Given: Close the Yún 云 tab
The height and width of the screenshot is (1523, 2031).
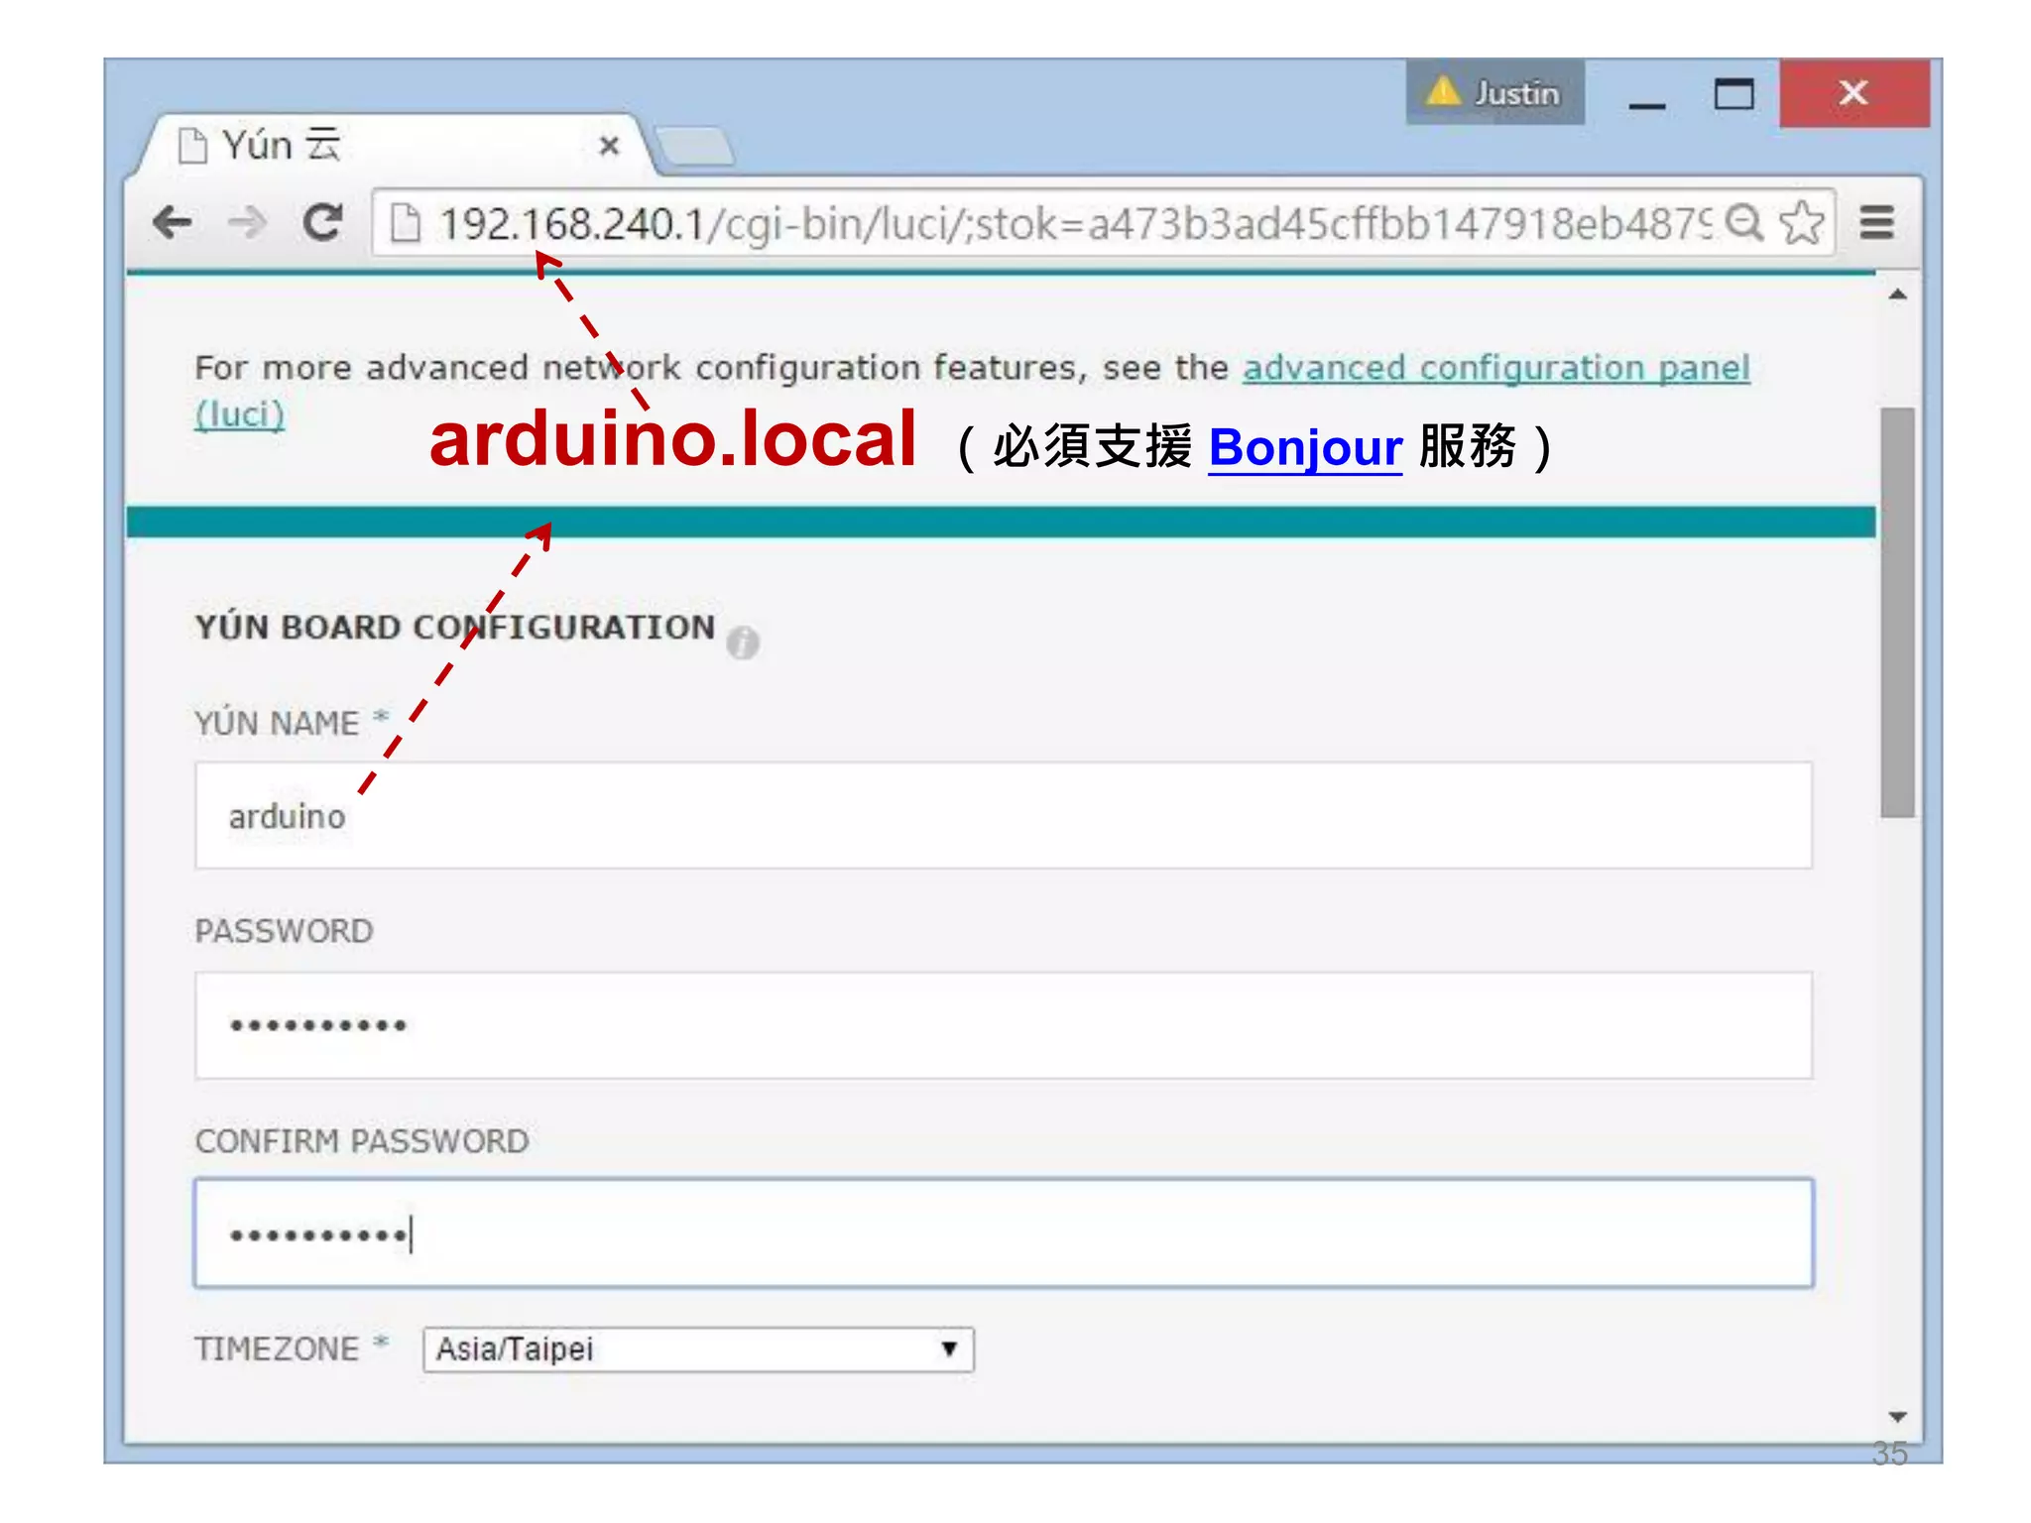Looking at the screenshot, I should [610, 146].
